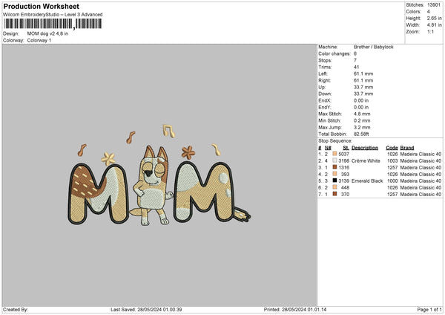Click the color swatch for thread 5037
Screen dimensions: 445x315
[334, 154]
